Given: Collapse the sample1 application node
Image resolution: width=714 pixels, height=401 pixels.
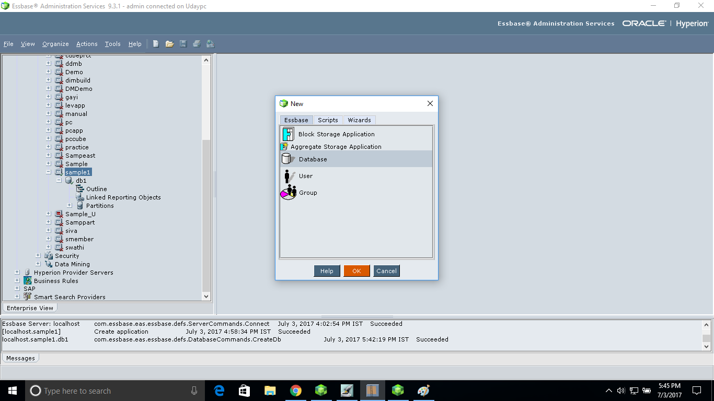Looking at the screenshot, I should pos(48,172).
